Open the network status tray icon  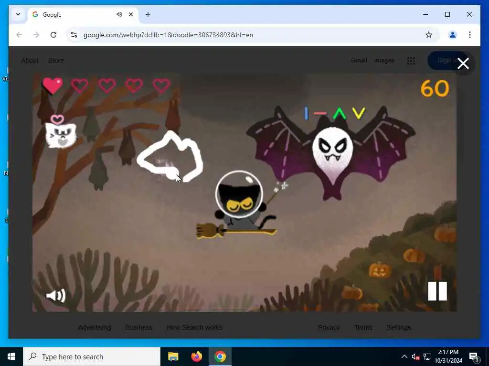(427, 356)
